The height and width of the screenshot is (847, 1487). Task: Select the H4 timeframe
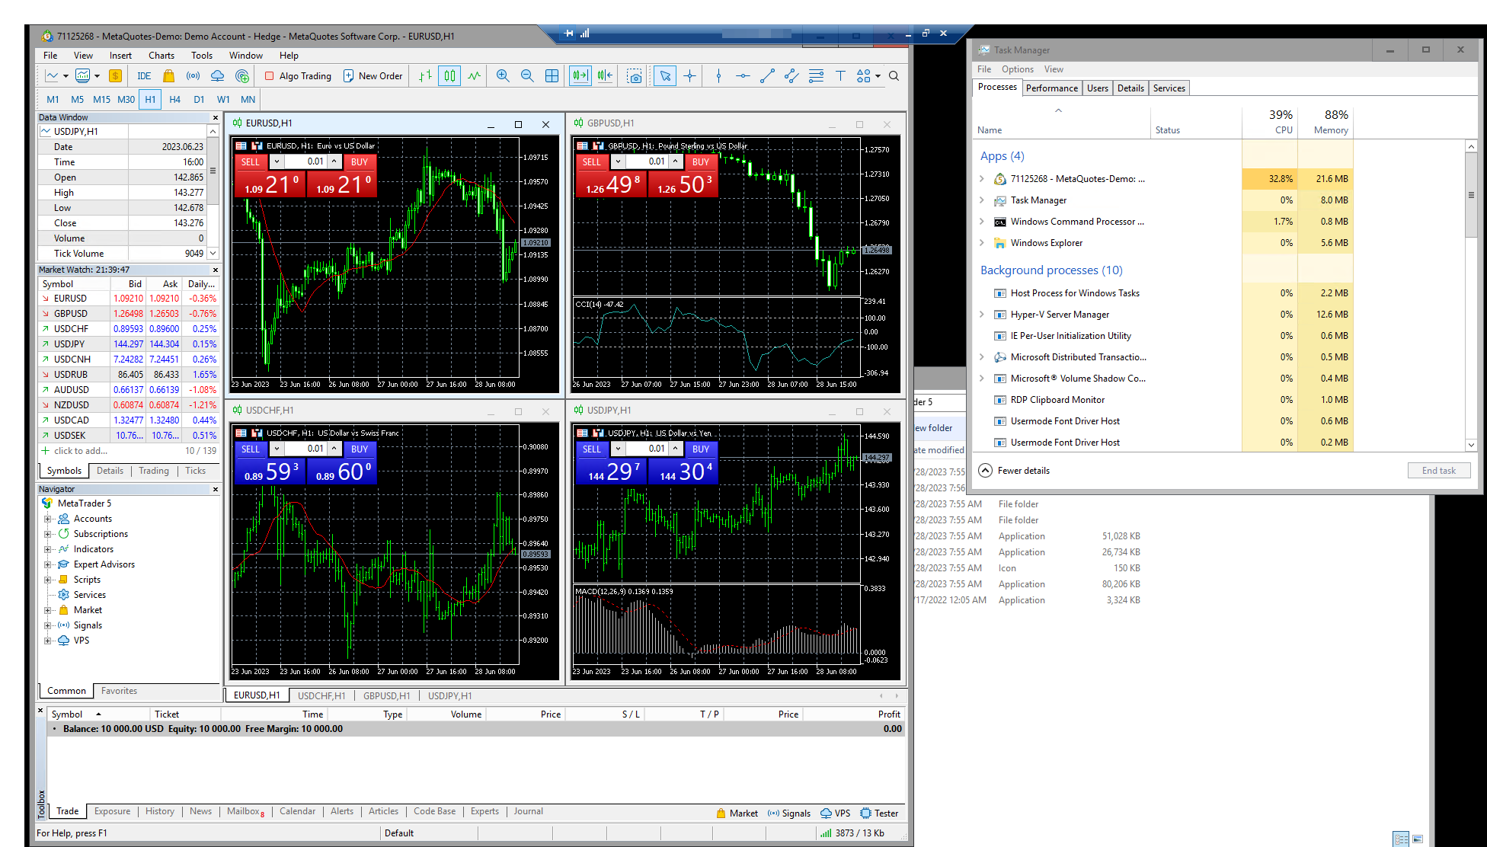[x=174, y=100]
